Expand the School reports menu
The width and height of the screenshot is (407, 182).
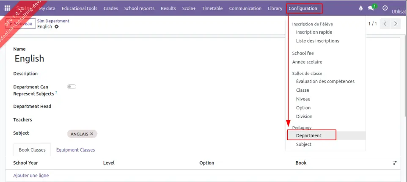[139, 8]
